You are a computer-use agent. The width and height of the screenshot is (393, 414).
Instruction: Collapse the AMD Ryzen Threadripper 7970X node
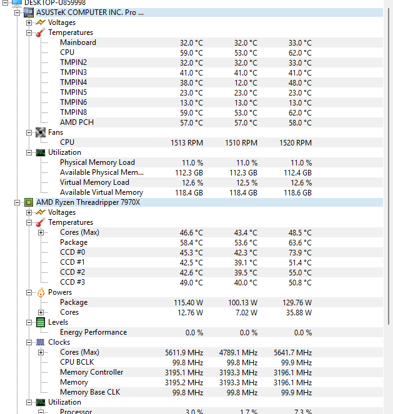pos(17,202)
